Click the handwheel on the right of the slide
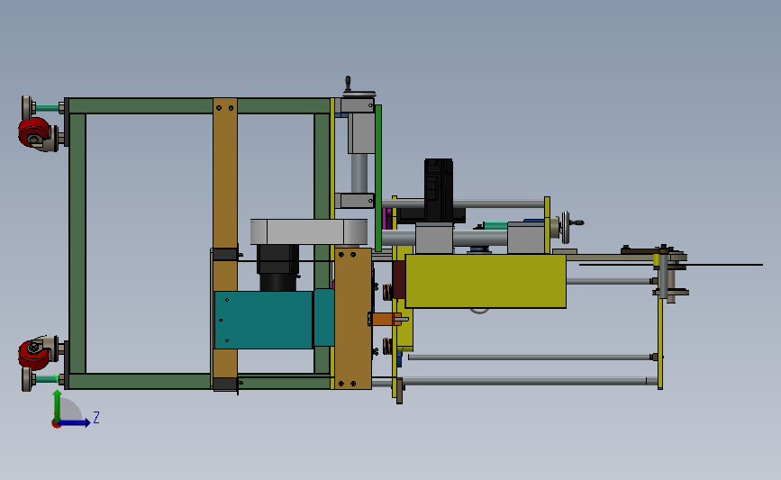This screenshot has width=781, height=480. point(568,227)
